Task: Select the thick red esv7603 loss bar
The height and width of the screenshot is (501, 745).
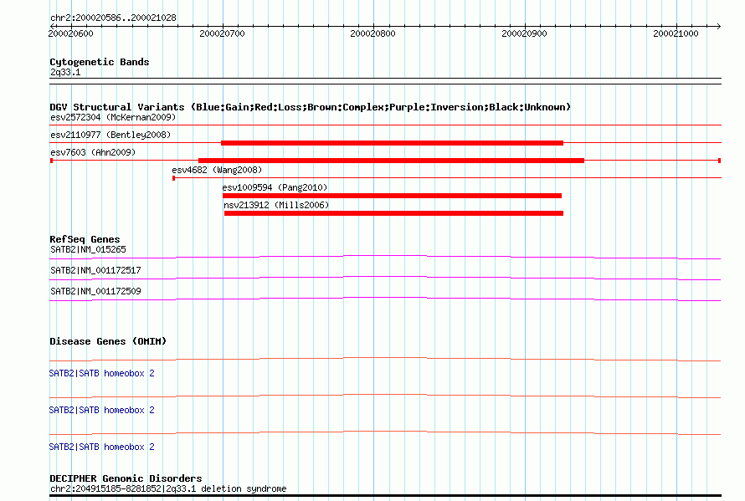Action: 391,161
